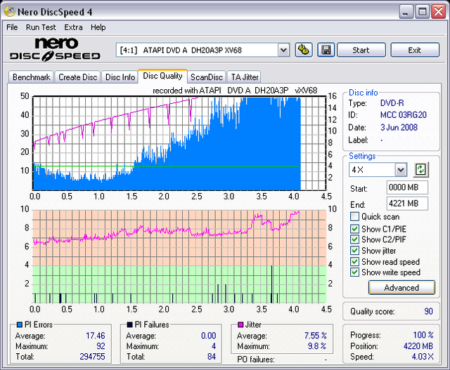Screen dimensions: 450x370
Task: Open the Extra menu
Action: [x=73, y=27]
